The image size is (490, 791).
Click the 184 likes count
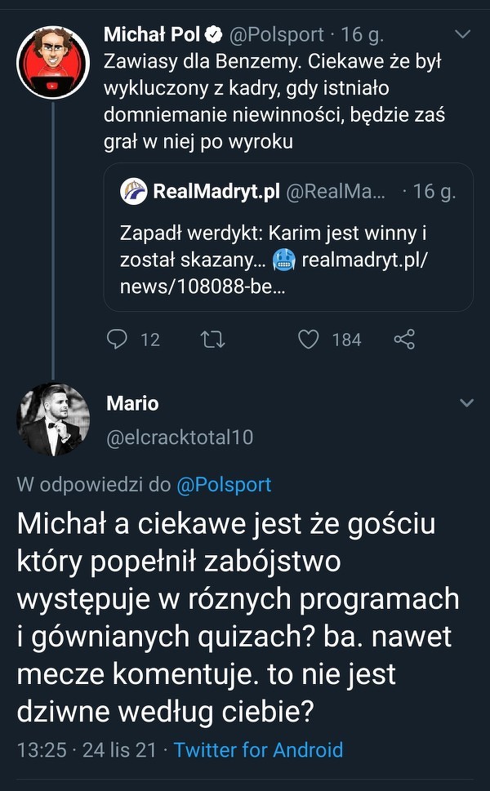pos(346,340)
